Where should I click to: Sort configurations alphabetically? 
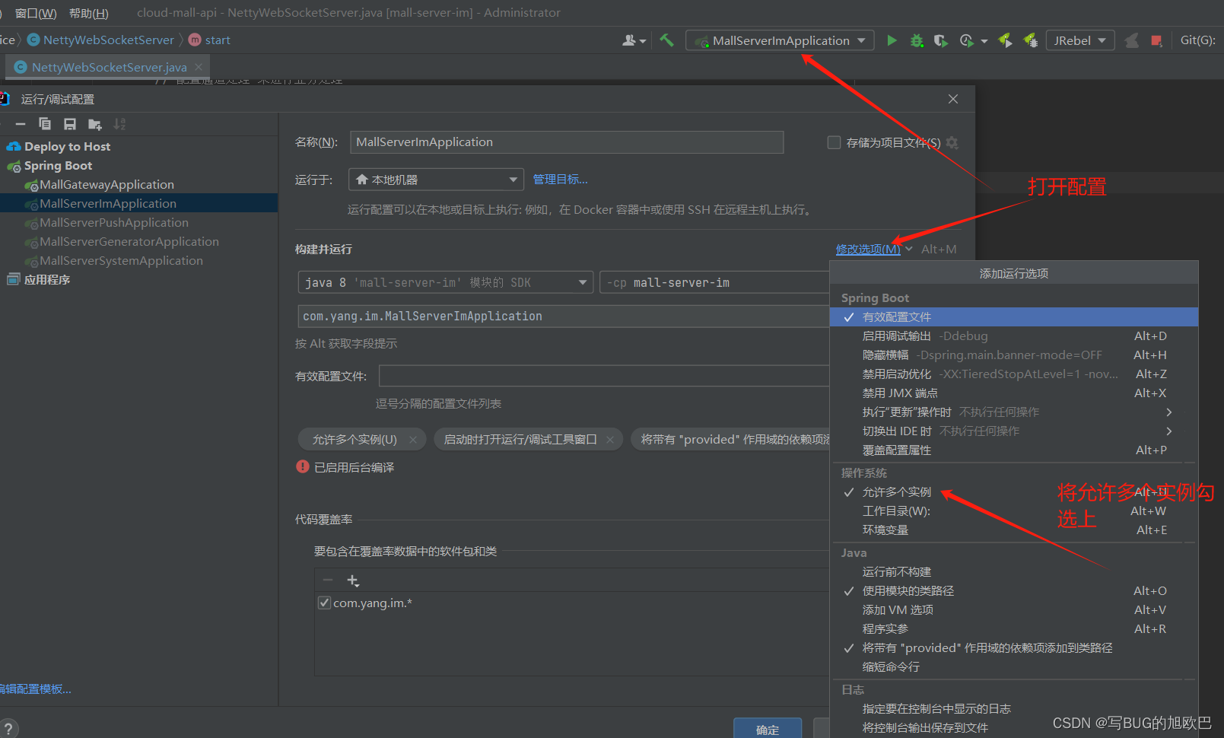click(x=119, y=123)
